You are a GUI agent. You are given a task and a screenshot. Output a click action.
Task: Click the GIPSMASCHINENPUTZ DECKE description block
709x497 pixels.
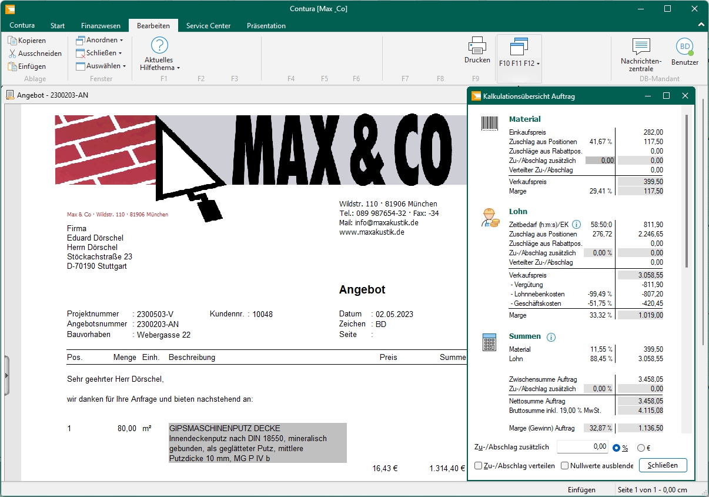257,443
